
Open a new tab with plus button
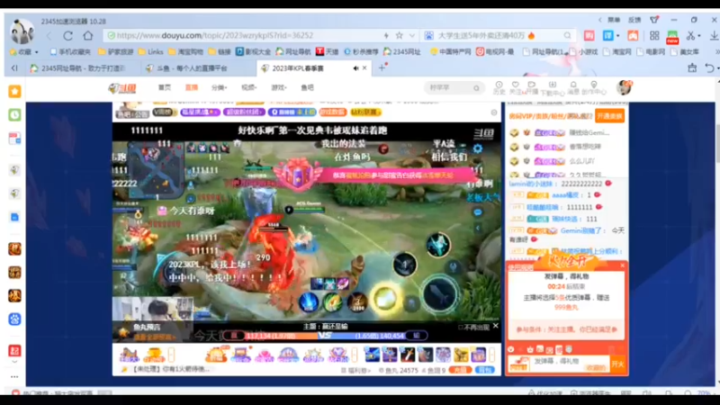click(x=382, y=68)
